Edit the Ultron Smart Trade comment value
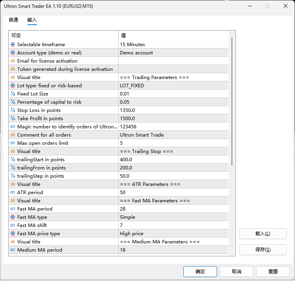Screen dimensions: 295x281 [174, 135]
